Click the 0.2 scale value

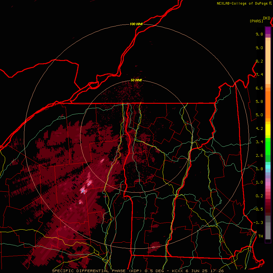(x=259, y=196)
